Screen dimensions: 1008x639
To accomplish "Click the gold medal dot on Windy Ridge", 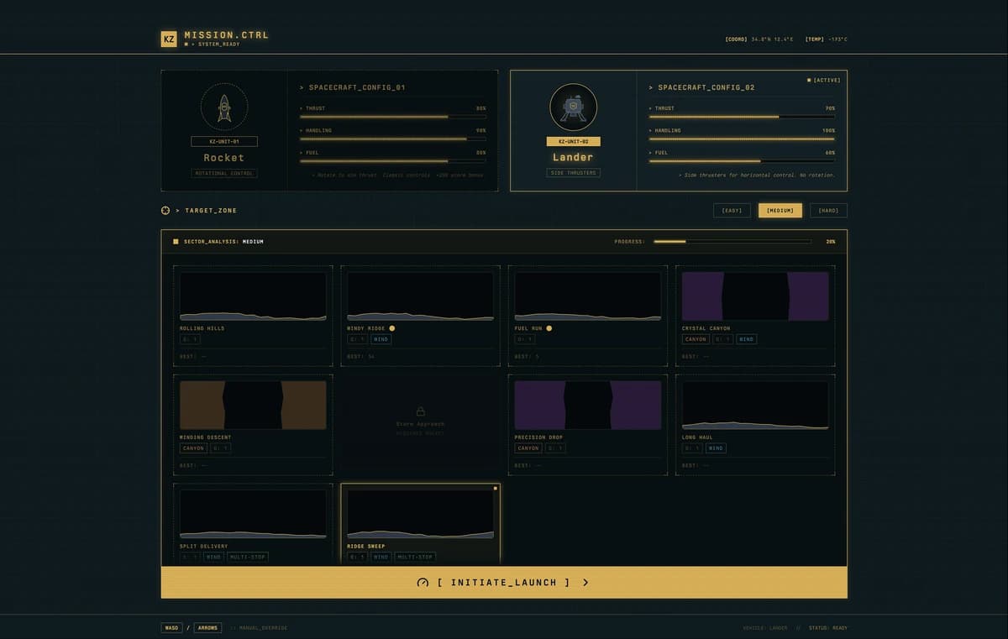I will 392,328.
